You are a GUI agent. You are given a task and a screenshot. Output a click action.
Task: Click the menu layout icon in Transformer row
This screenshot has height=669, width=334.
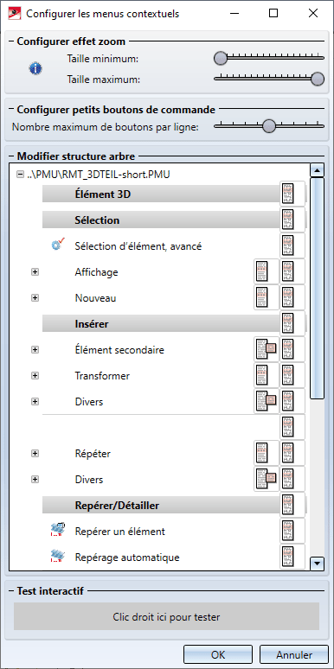pyautogui.click(x=266, y=375)
